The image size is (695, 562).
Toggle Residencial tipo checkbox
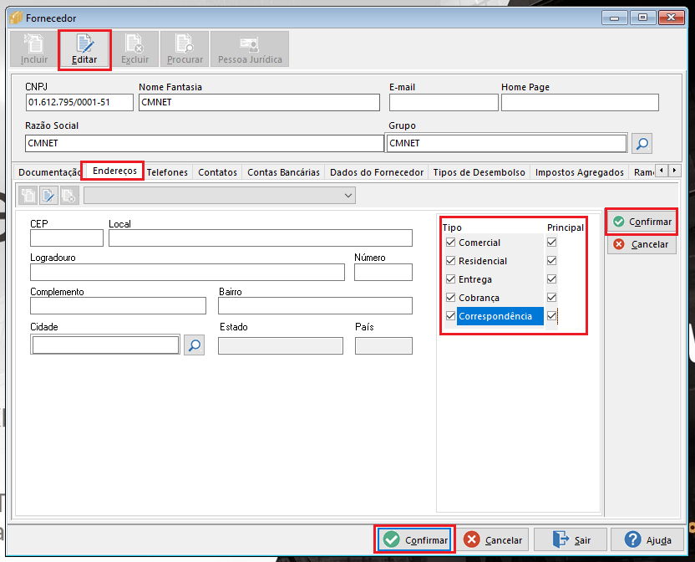pyautogui.click(x=451, y=261)
